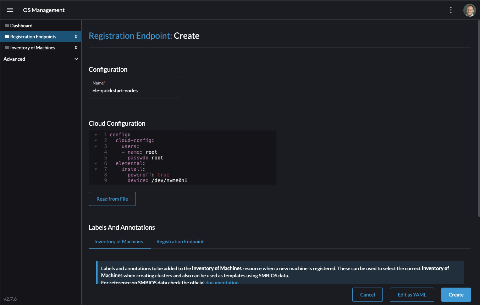Click the Edit as YAML button
Image resolution: width=480 pixels, height=305 pixels.
tap(412, 295)
